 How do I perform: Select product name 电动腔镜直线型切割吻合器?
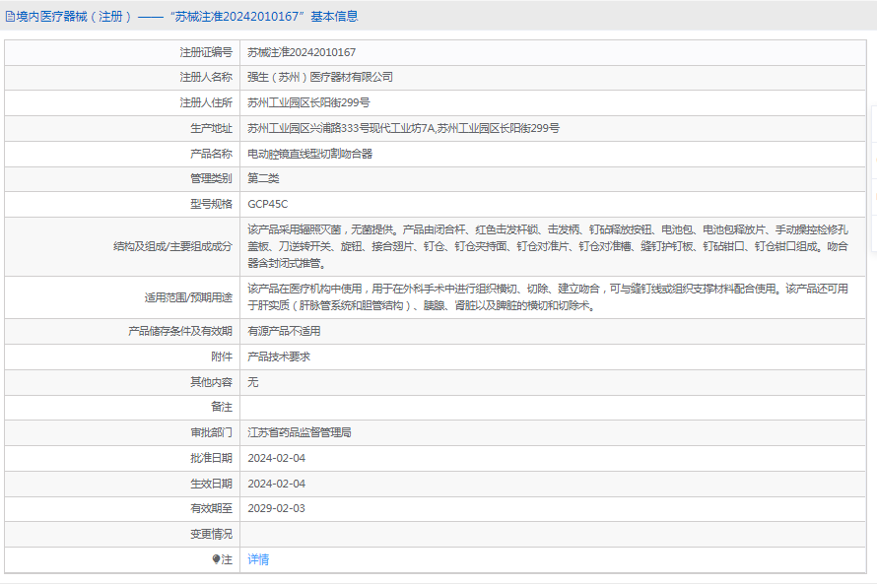pos(309,154)
